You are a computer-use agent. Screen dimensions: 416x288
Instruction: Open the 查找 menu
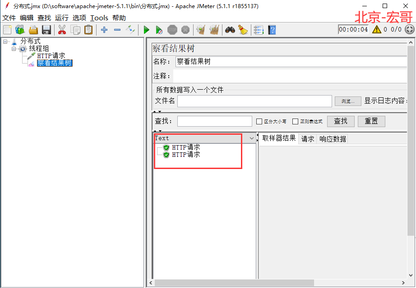(x=44, y=18)
